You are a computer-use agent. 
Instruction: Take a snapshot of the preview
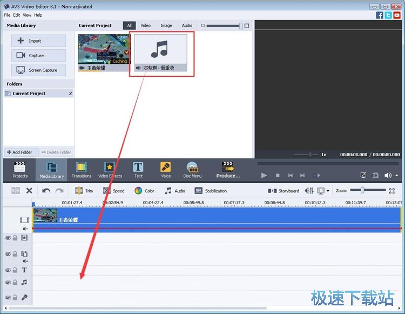375,175
